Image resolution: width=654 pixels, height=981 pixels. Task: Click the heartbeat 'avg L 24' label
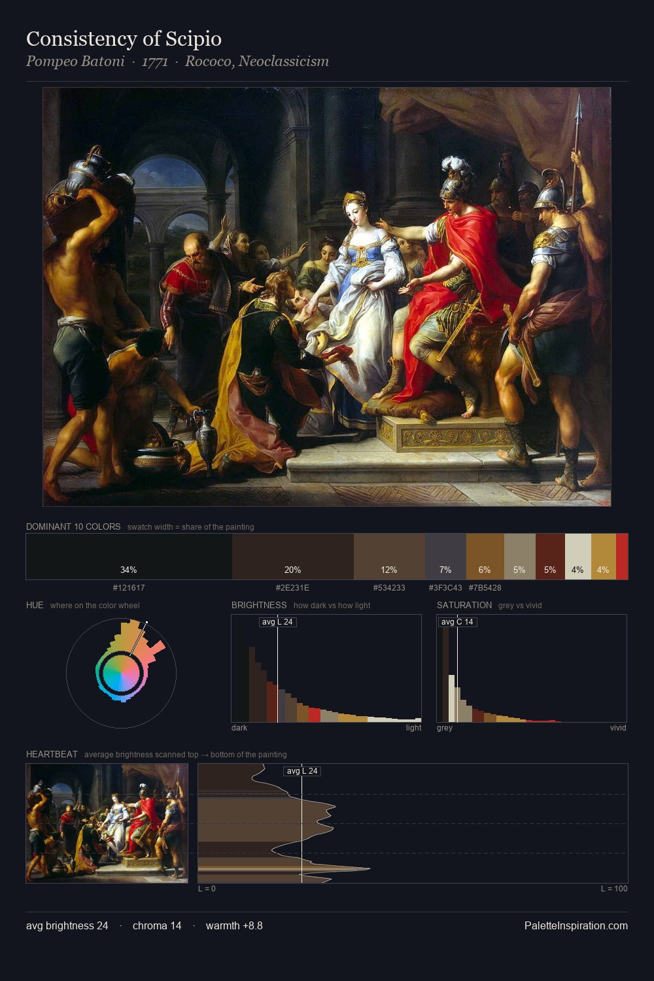pos(302,771)
